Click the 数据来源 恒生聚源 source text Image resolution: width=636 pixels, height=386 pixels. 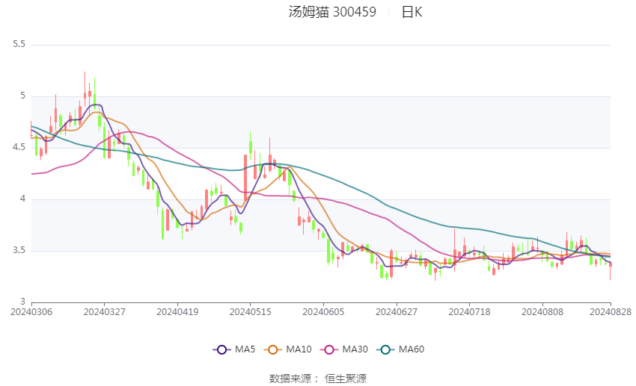pyautogui.click(x=318, y=379)
